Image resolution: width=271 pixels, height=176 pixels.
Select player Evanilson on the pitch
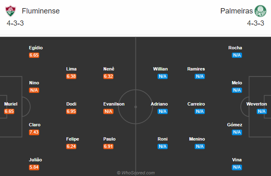point(114,104)
